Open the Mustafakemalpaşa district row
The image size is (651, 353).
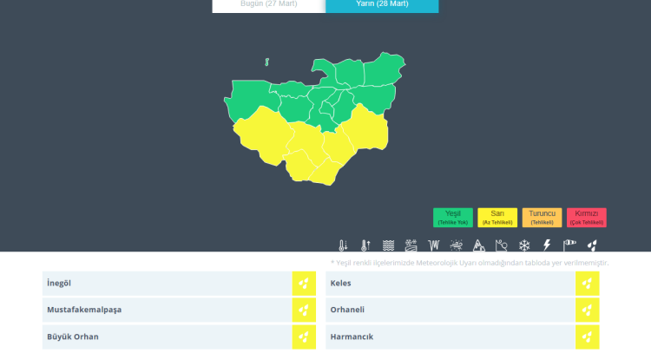click(167, 310)
